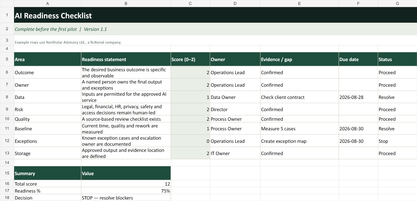Screen dimensions: 417x201
Task: Click the "Total score" label cell
Action: coord(48,184)
